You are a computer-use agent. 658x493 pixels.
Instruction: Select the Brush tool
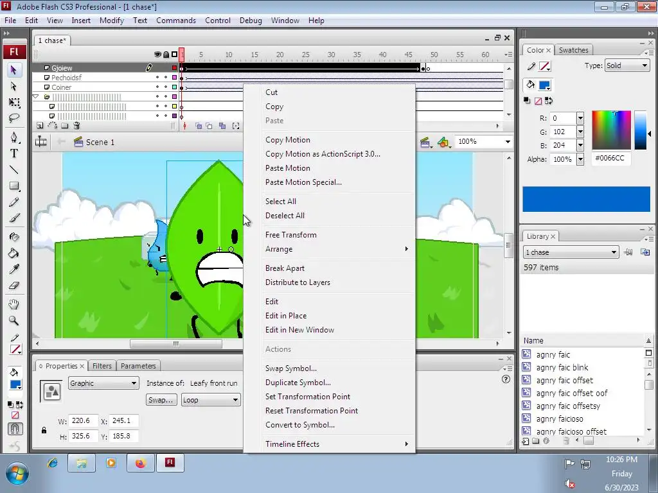pos(14,218)
